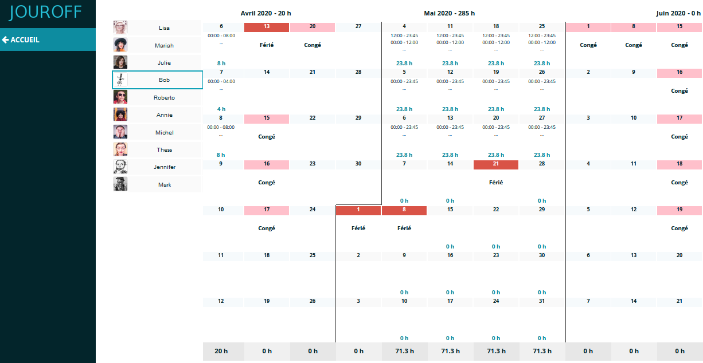The width and height of the screenshot is (703, 363).
Task: Click the JOUROFF logo title
Action: pos(45,12)
